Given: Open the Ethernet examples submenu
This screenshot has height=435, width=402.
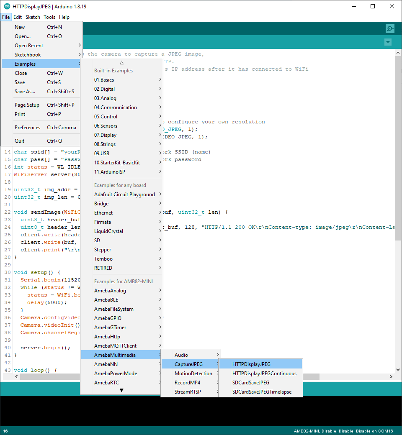Looking at the screenshot, I should (122, 212).
